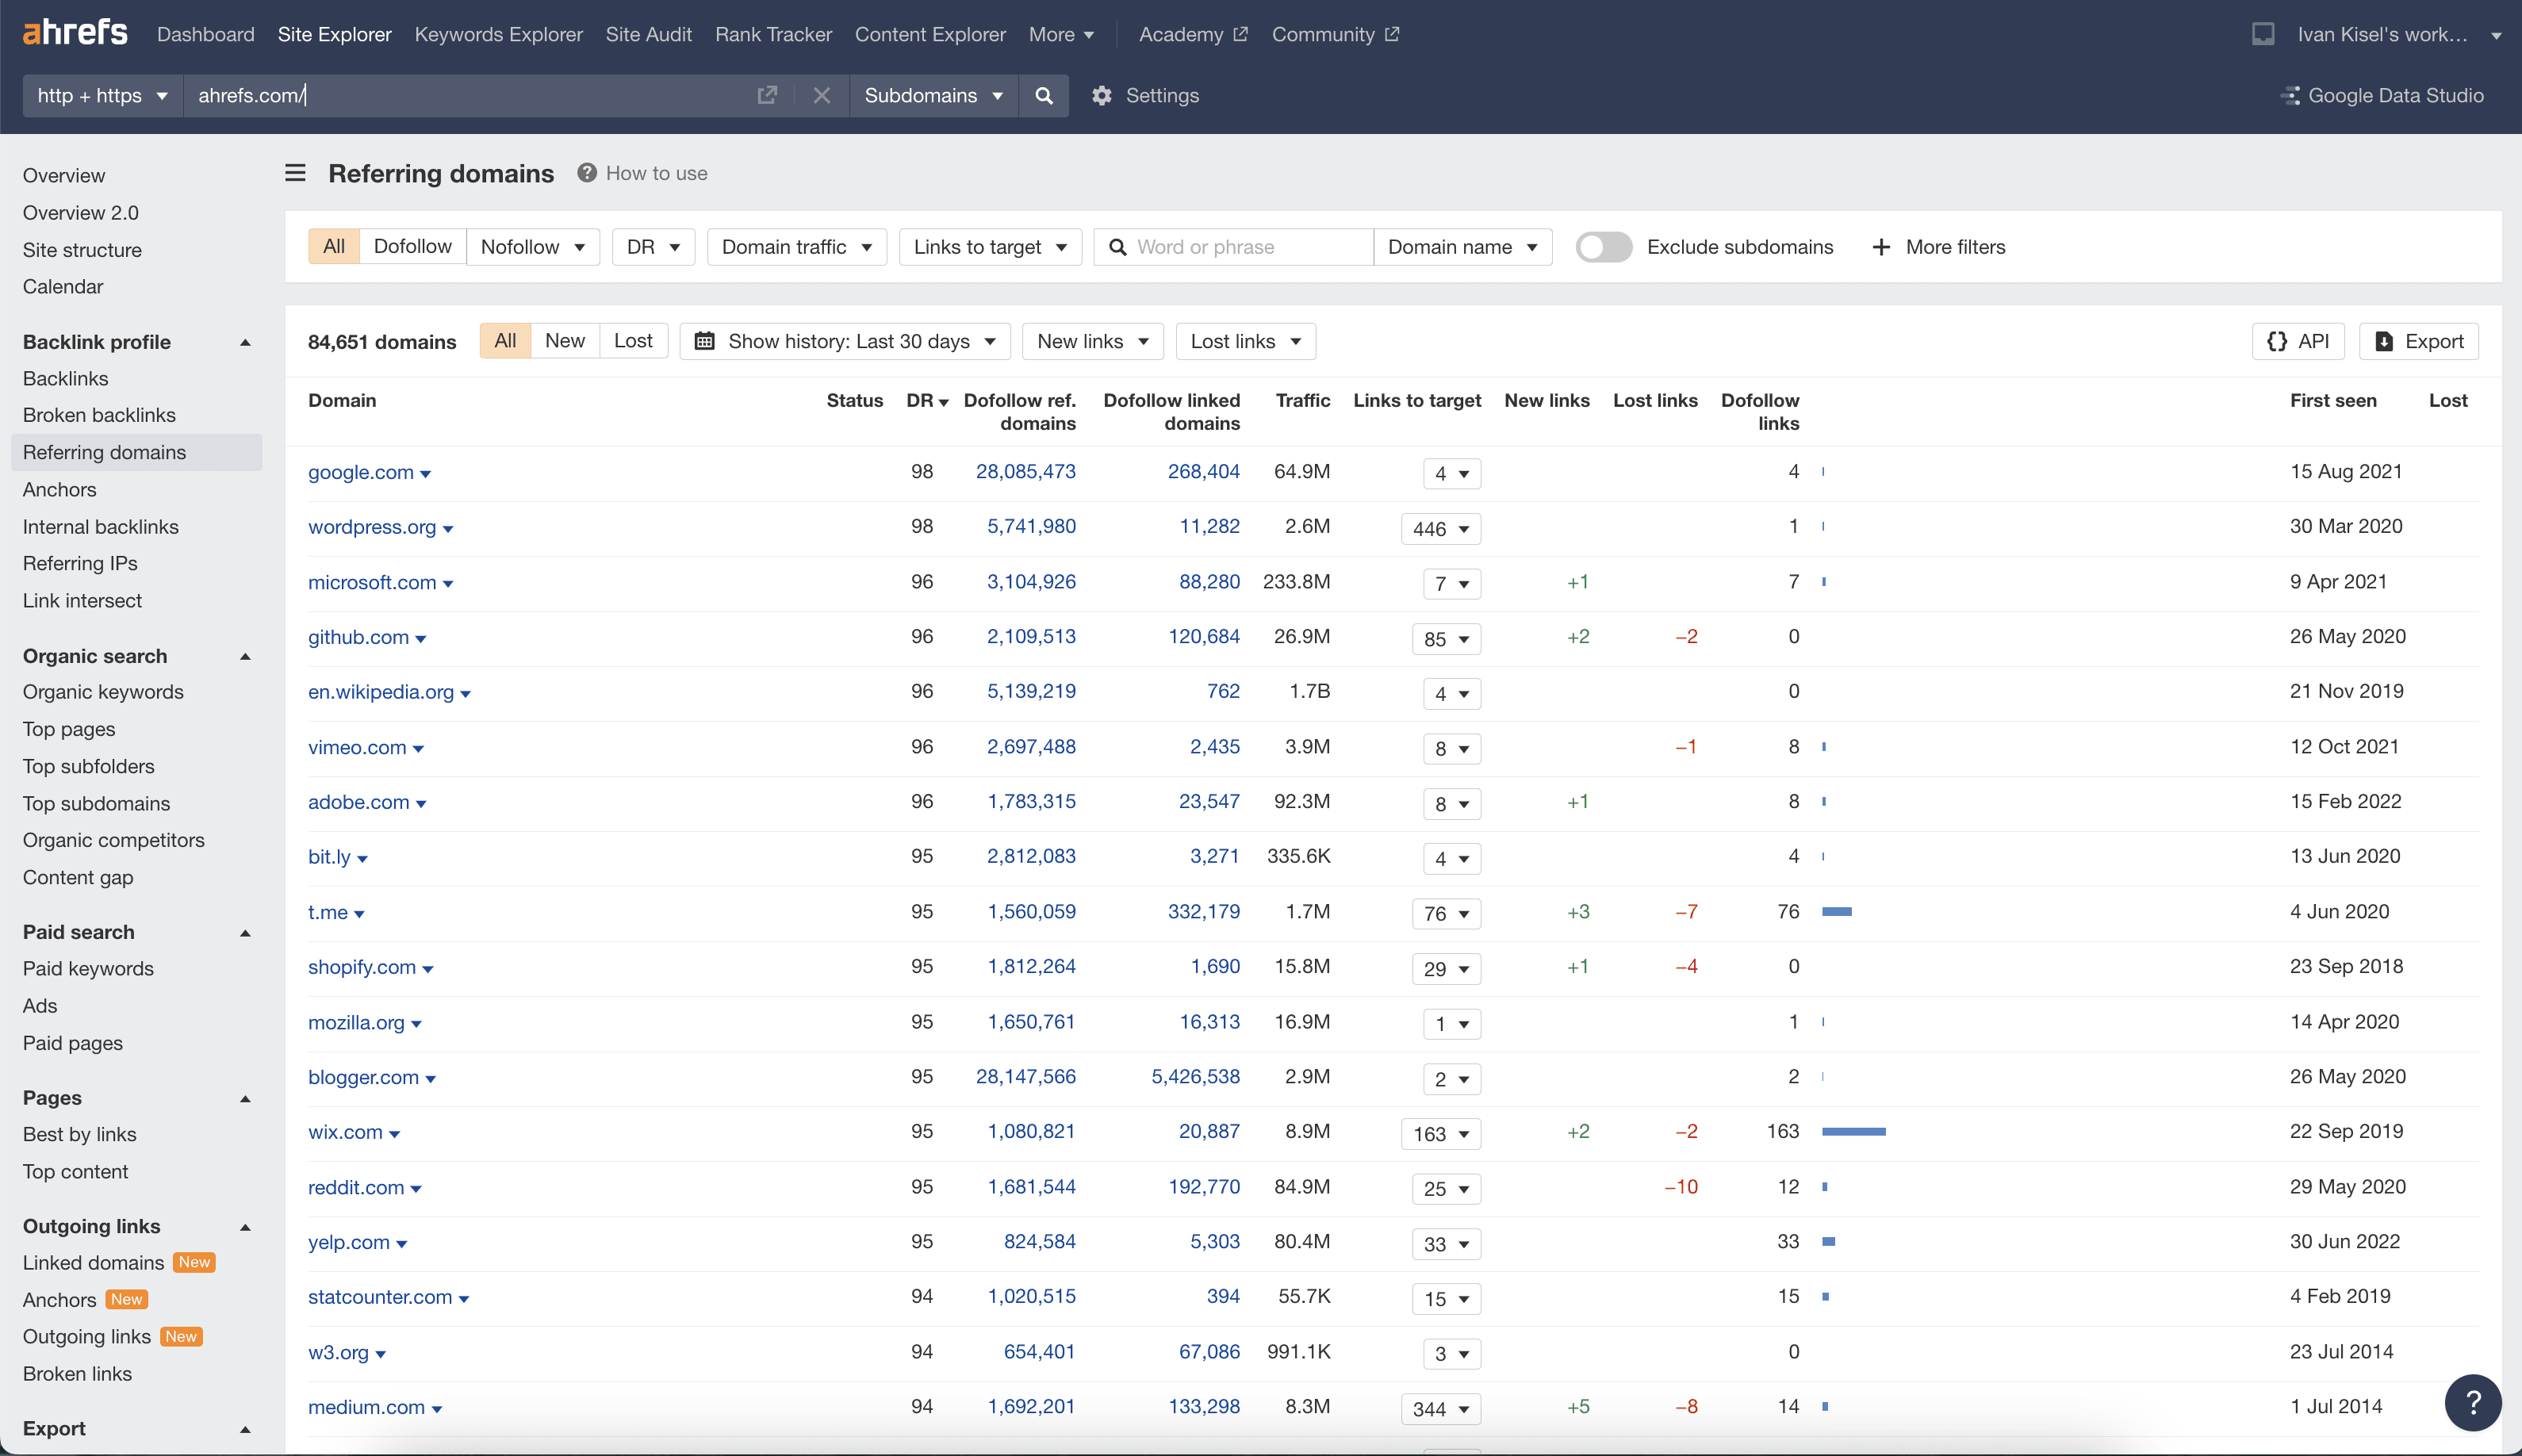This screenshot has width=2522, height=1456.
Task: Go to Anchors under Backlink profile
Action: [60, 489]
